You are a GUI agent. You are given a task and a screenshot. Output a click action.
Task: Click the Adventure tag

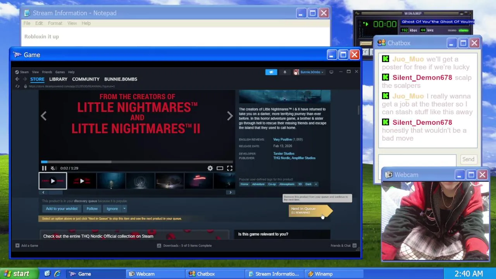pyautogui.click(x=258, y=184)
